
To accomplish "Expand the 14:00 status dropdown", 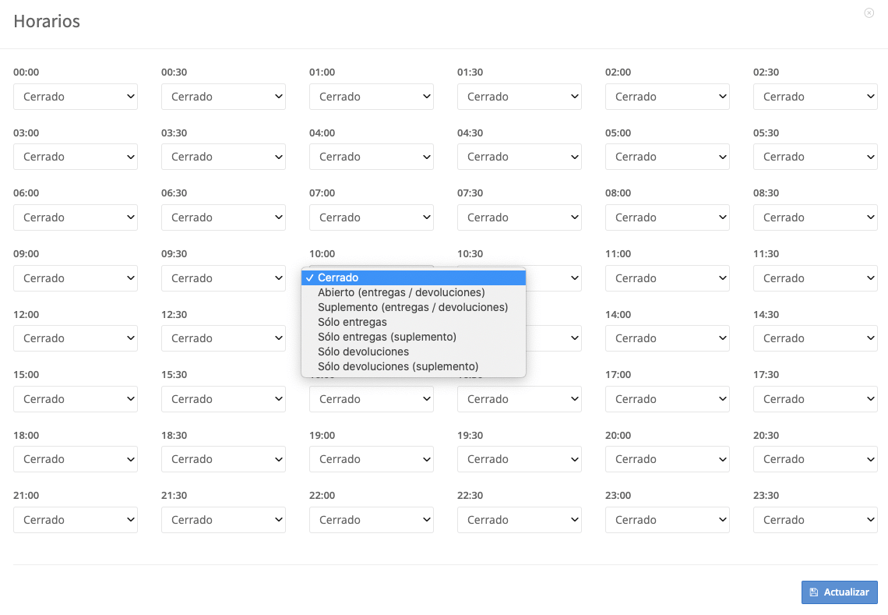I will [667, 338].
